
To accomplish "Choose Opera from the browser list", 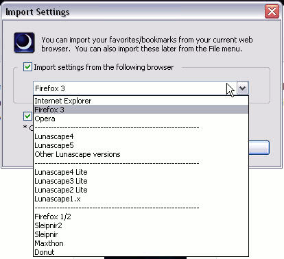I will pyautogui.click(x=141, y=119).
